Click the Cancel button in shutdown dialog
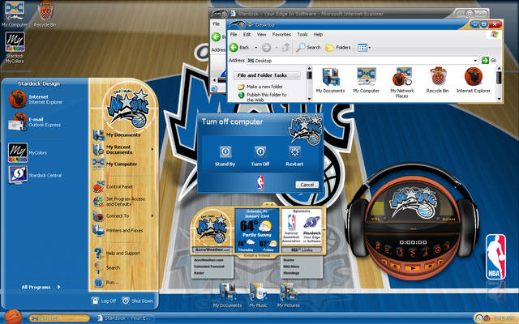 [x=307, y=185]
